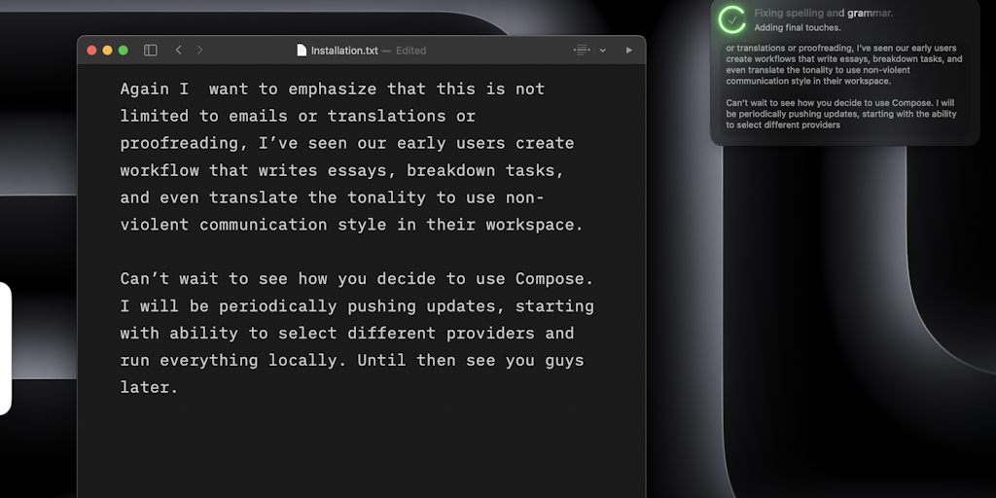Image resolution: width=996 pixels, height=498 pixels.
Task: Go back with the left chevron
Action: [179, 51]
